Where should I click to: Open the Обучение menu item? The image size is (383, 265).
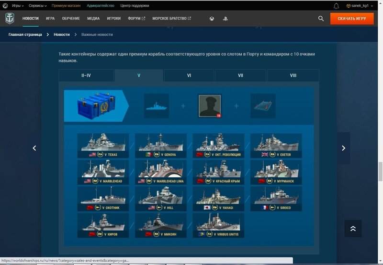coord(71,19)
